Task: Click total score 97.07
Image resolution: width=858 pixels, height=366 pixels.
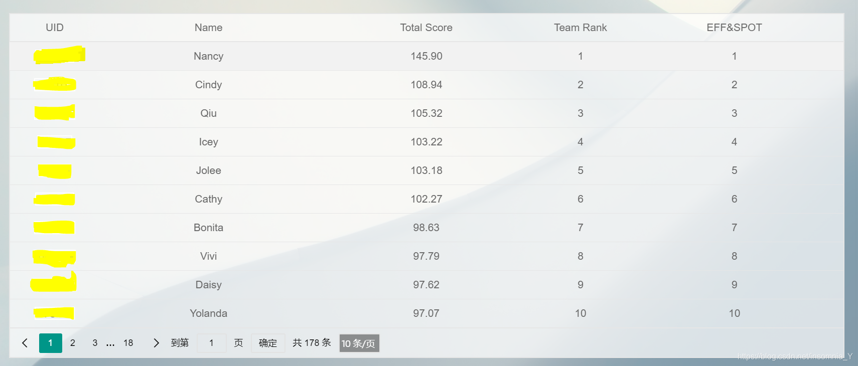Action: click(426, 313)
